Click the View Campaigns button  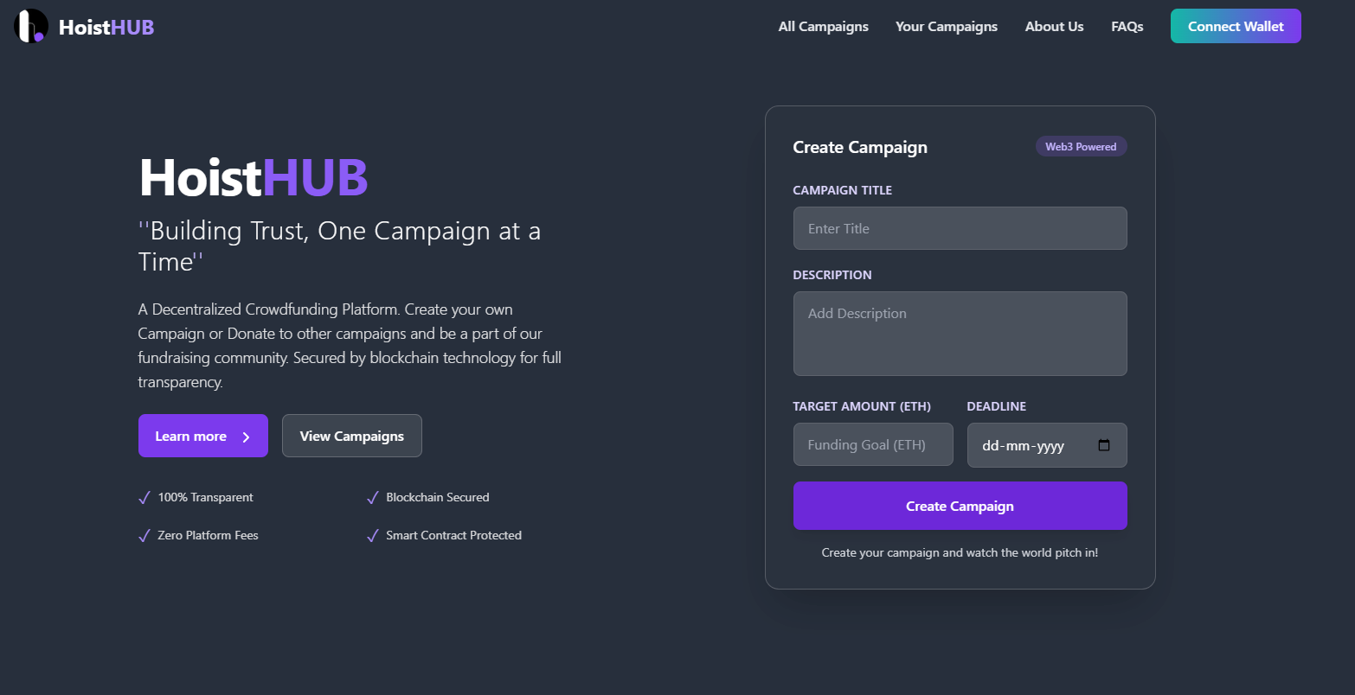pos(352,436)
